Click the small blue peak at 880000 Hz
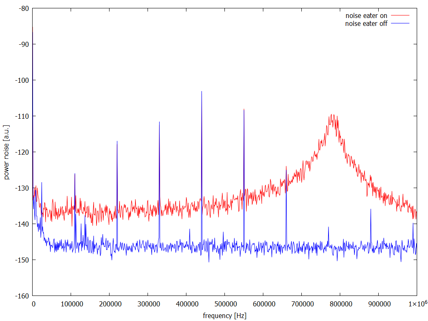The image size is (428, 321). pos(371,210)
